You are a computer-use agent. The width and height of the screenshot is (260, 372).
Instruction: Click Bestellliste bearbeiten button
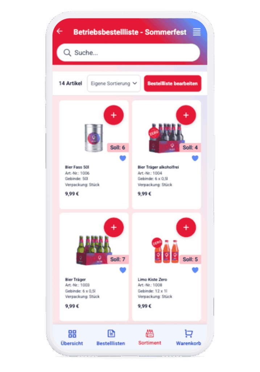pos(173,83)
